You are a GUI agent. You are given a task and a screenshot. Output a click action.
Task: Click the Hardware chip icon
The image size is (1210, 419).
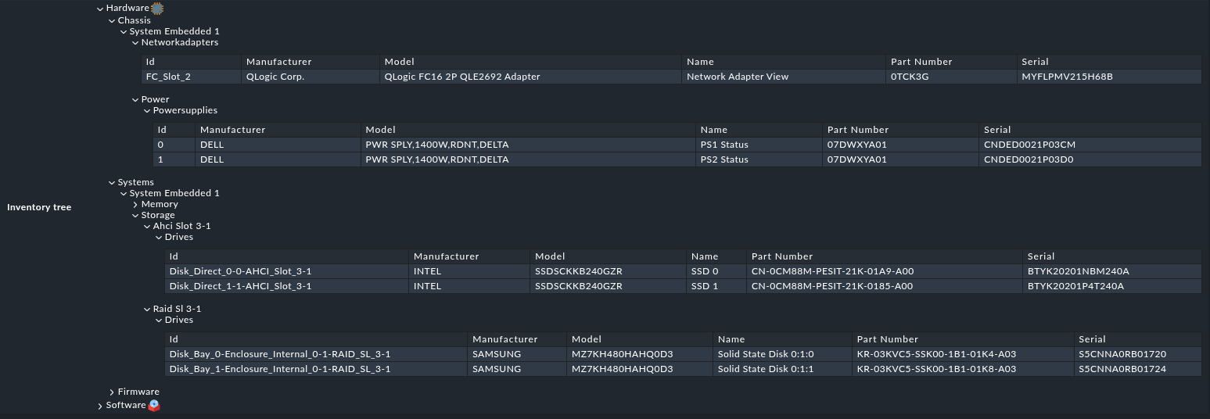(157, 9)
